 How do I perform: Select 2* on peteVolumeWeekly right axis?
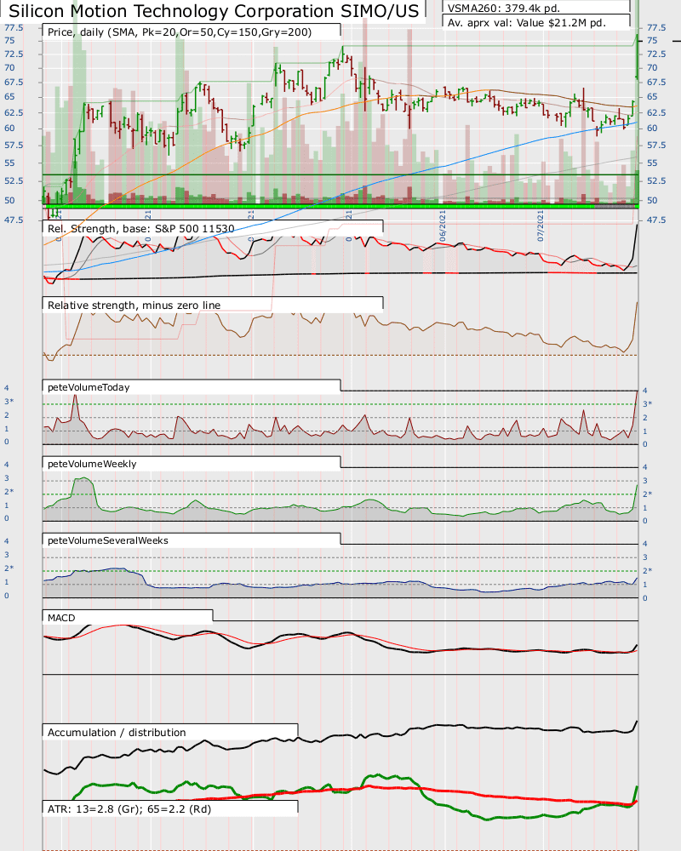tap(647, 494)
